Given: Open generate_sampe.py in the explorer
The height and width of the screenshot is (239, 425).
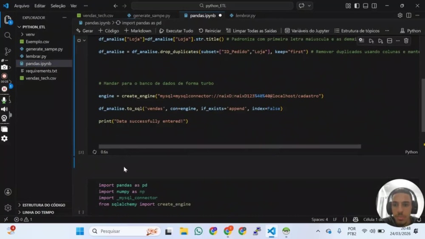Looking at the screenshot, I should [44, 49].
